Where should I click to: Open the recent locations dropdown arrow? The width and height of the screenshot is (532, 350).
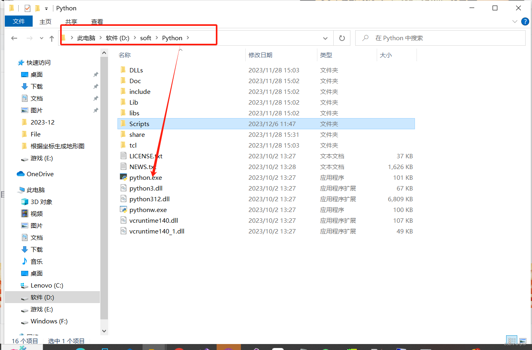click(x=41, y=38)
